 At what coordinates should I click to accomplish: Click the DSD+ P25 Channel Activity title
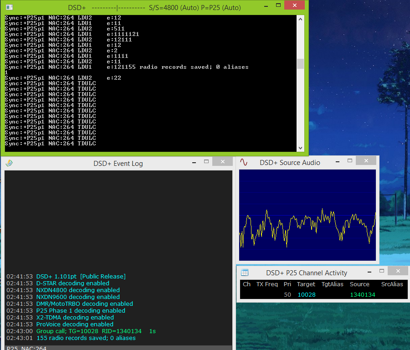[x=307, y=273]
